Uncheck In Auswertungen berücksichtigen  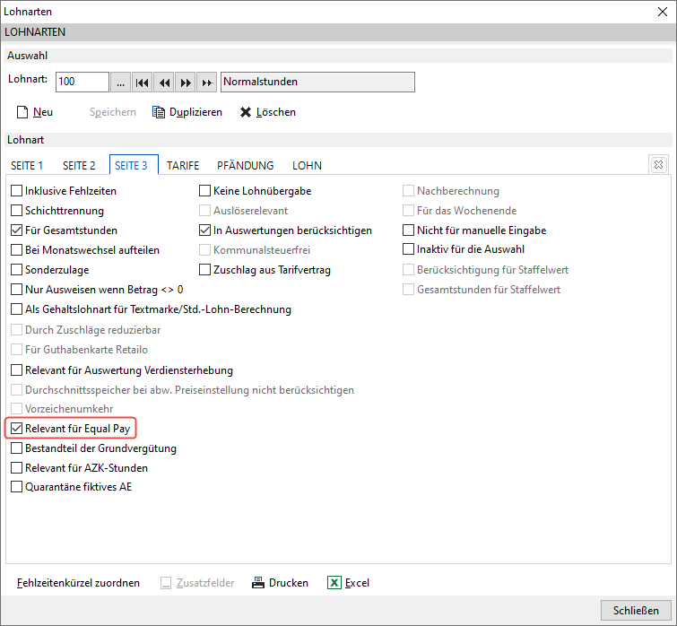204,230
